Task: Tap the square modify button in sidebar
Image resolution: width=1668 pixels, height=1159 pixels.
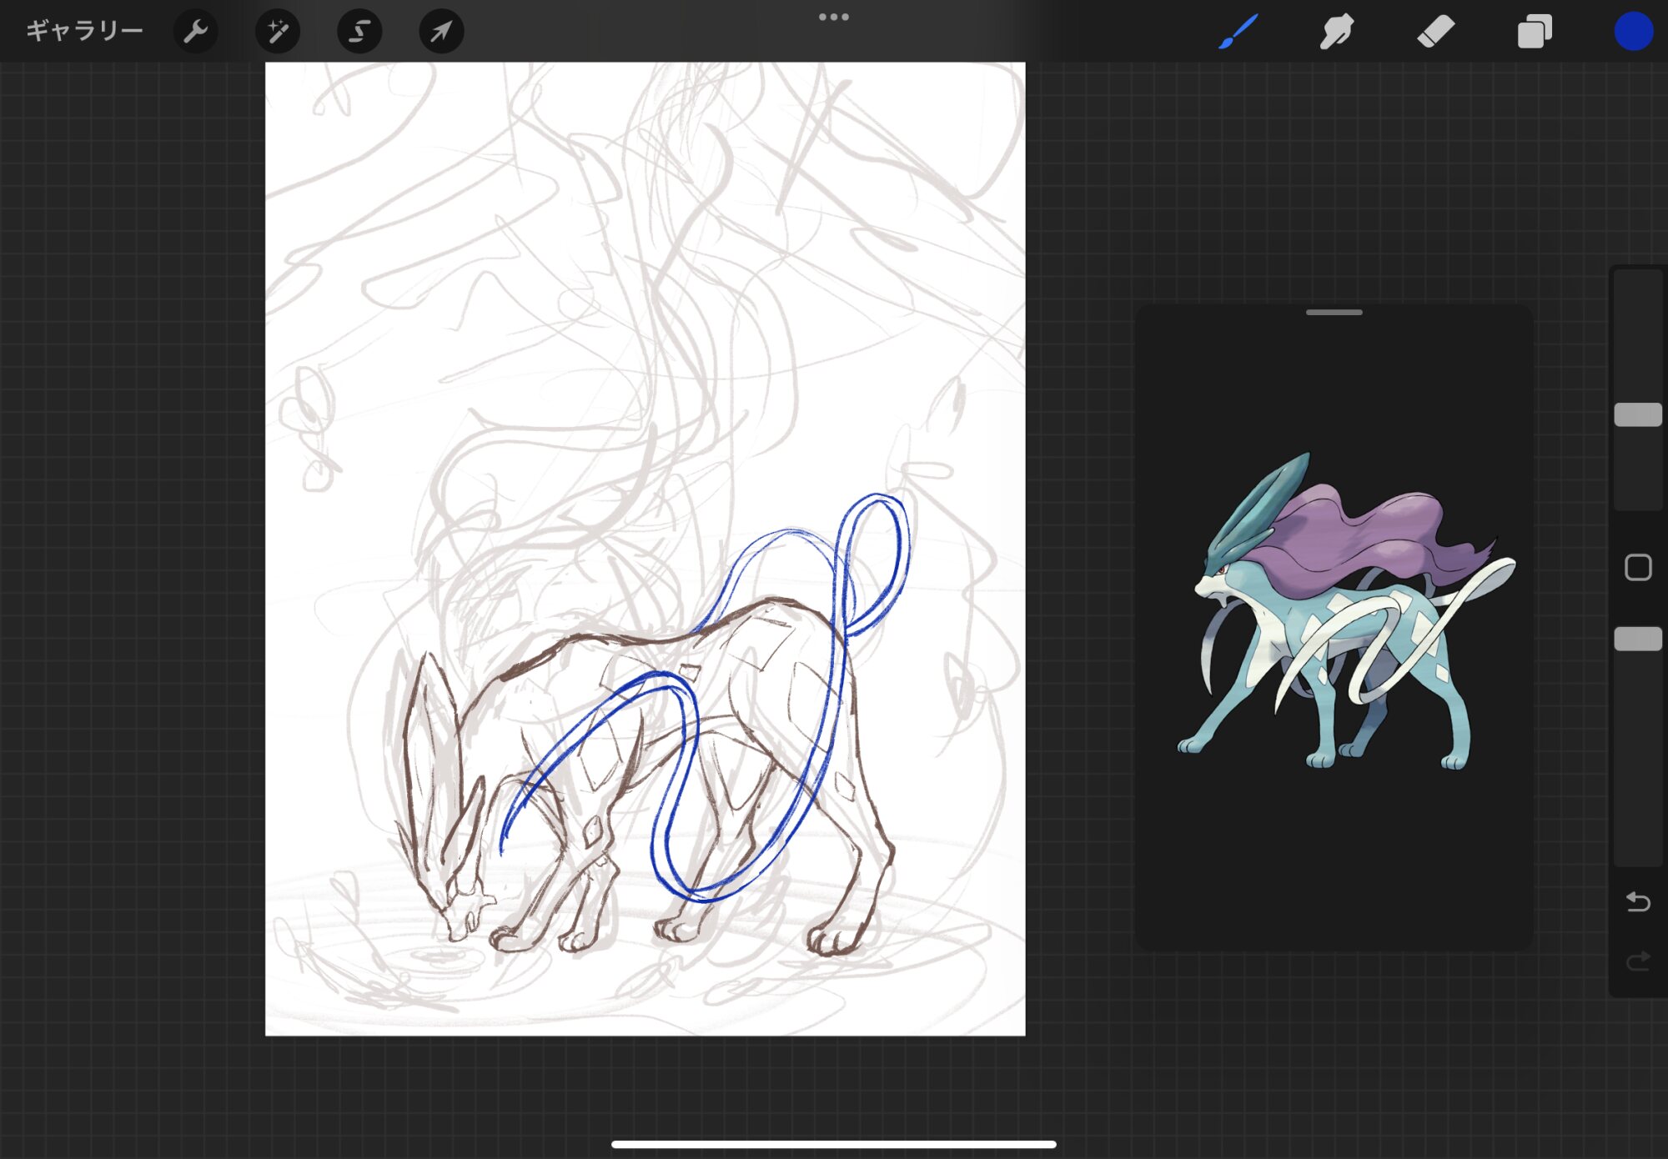Action: 1638,568
